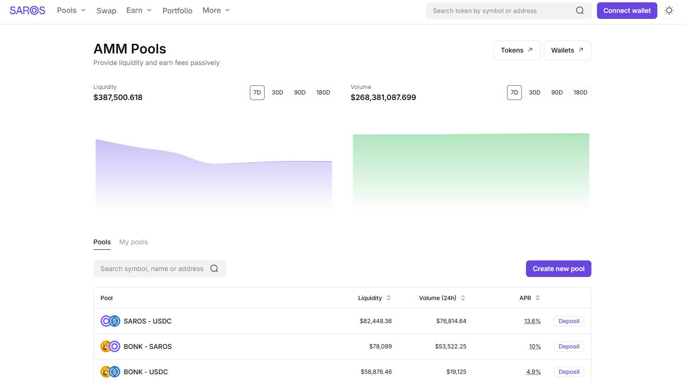Select 180D range for Liquidity chart
Image resolution: width=685 pixels, height=383 pixels.
pyautogui.click(x=323, y=93)
